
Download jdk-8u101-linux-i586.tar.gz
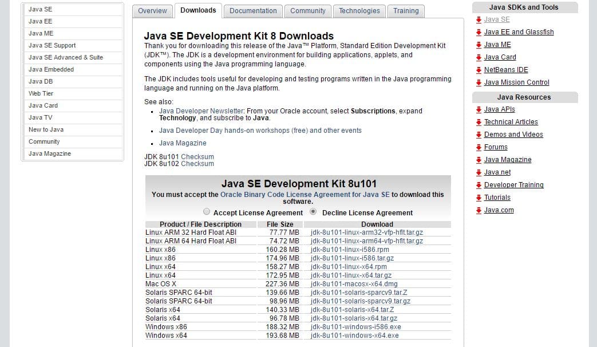pyautogui.click(x=352, y=258)
